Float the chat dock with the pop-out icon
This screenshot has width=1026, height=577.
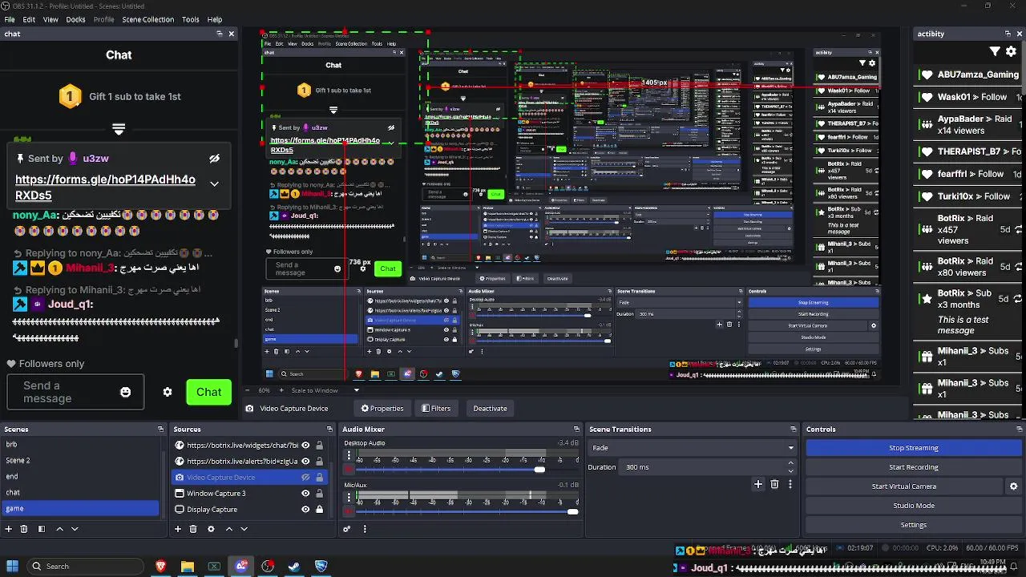[x=220, y=34]
